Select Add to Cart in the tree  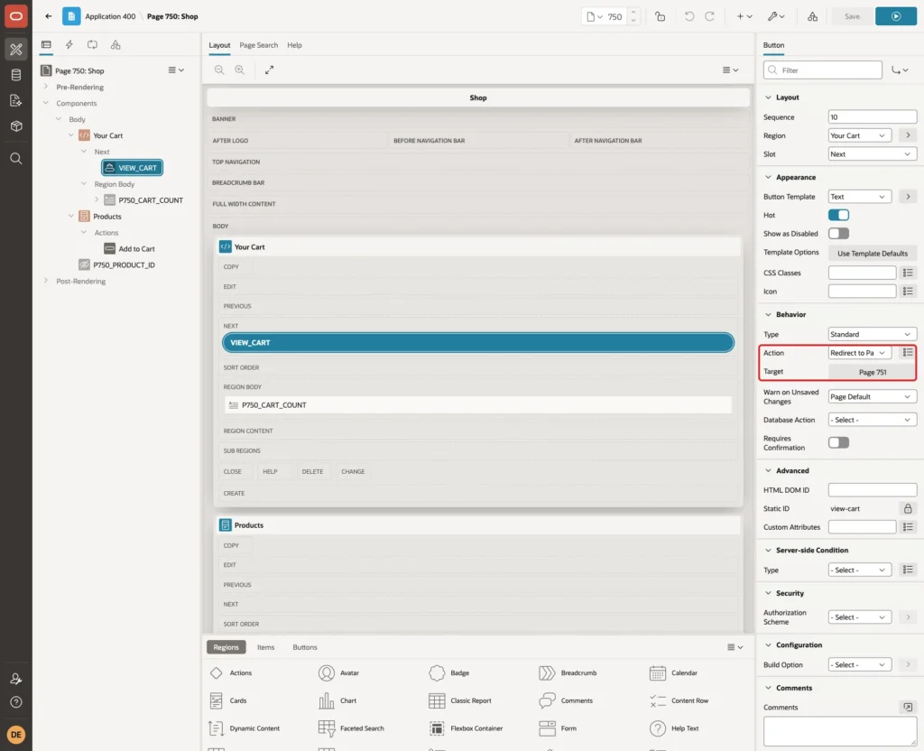(137, 249)
